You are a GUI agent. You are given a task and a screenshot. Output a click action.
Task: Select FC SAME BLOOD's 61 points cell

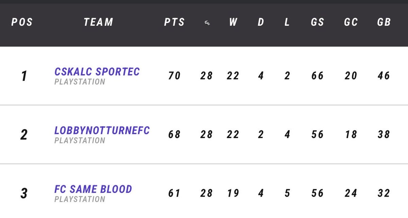pos(174,193)
